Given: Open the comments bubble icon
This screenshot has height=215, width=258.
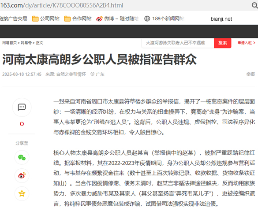Looking at the screenshot, I should (22, 107).
